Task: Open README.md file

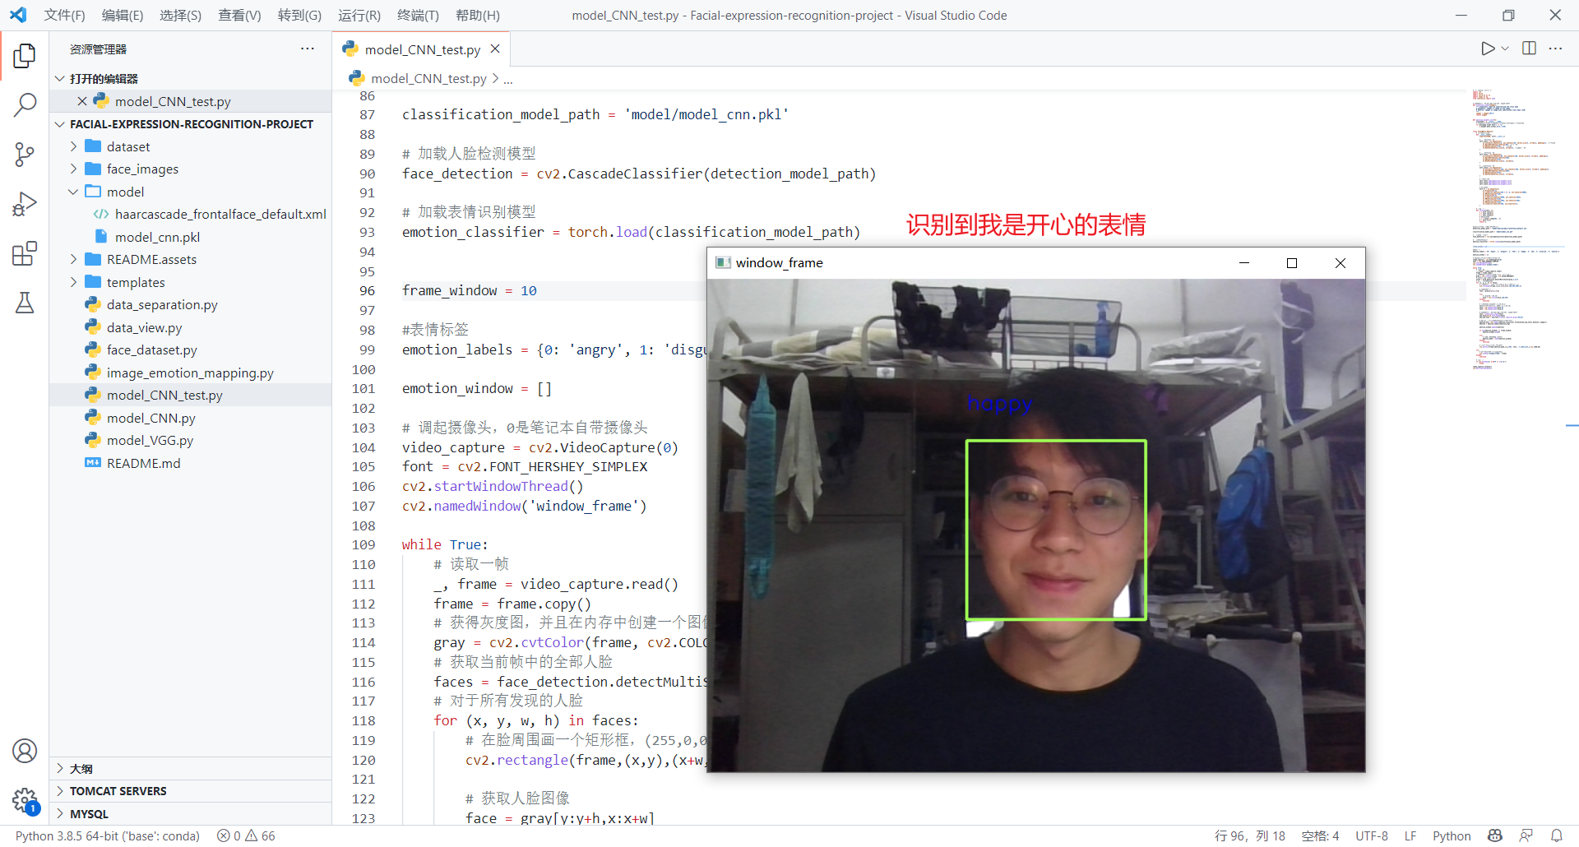Action: [191, 463]
